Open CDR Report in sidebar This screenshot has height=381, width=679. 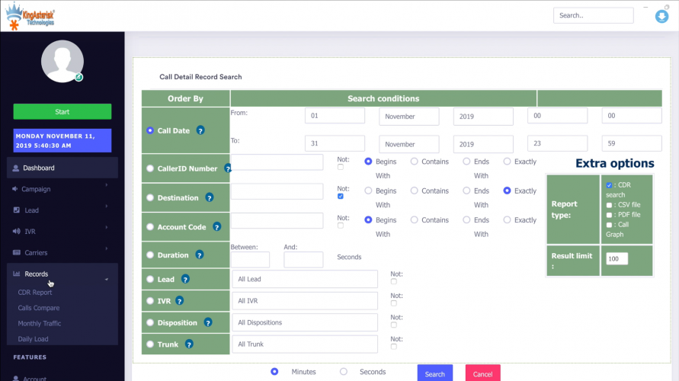coord(35,293)
